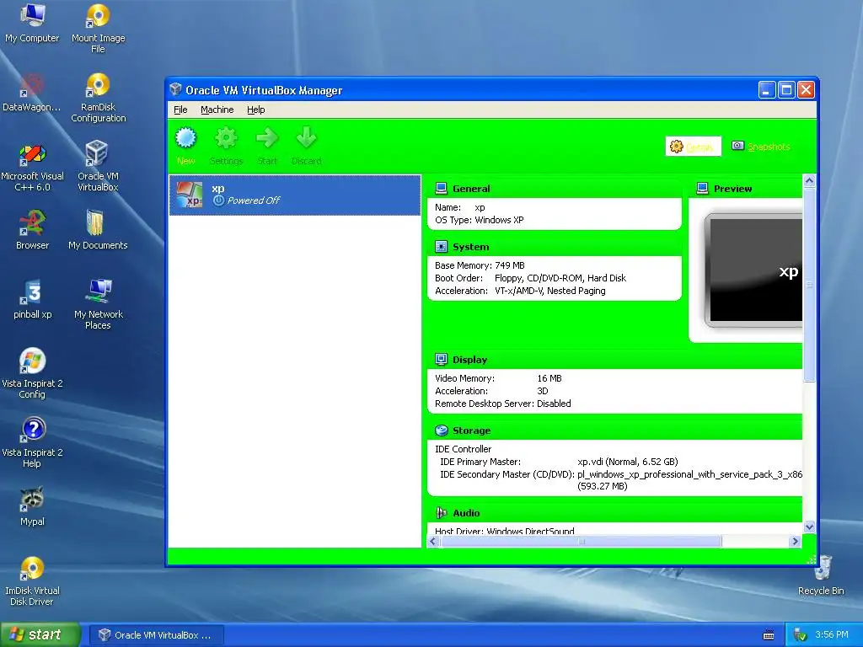The width and height of the screenshot is (863, 647).
Task: Click the xp.vdi storage entry text
Action: pos(627,462)
